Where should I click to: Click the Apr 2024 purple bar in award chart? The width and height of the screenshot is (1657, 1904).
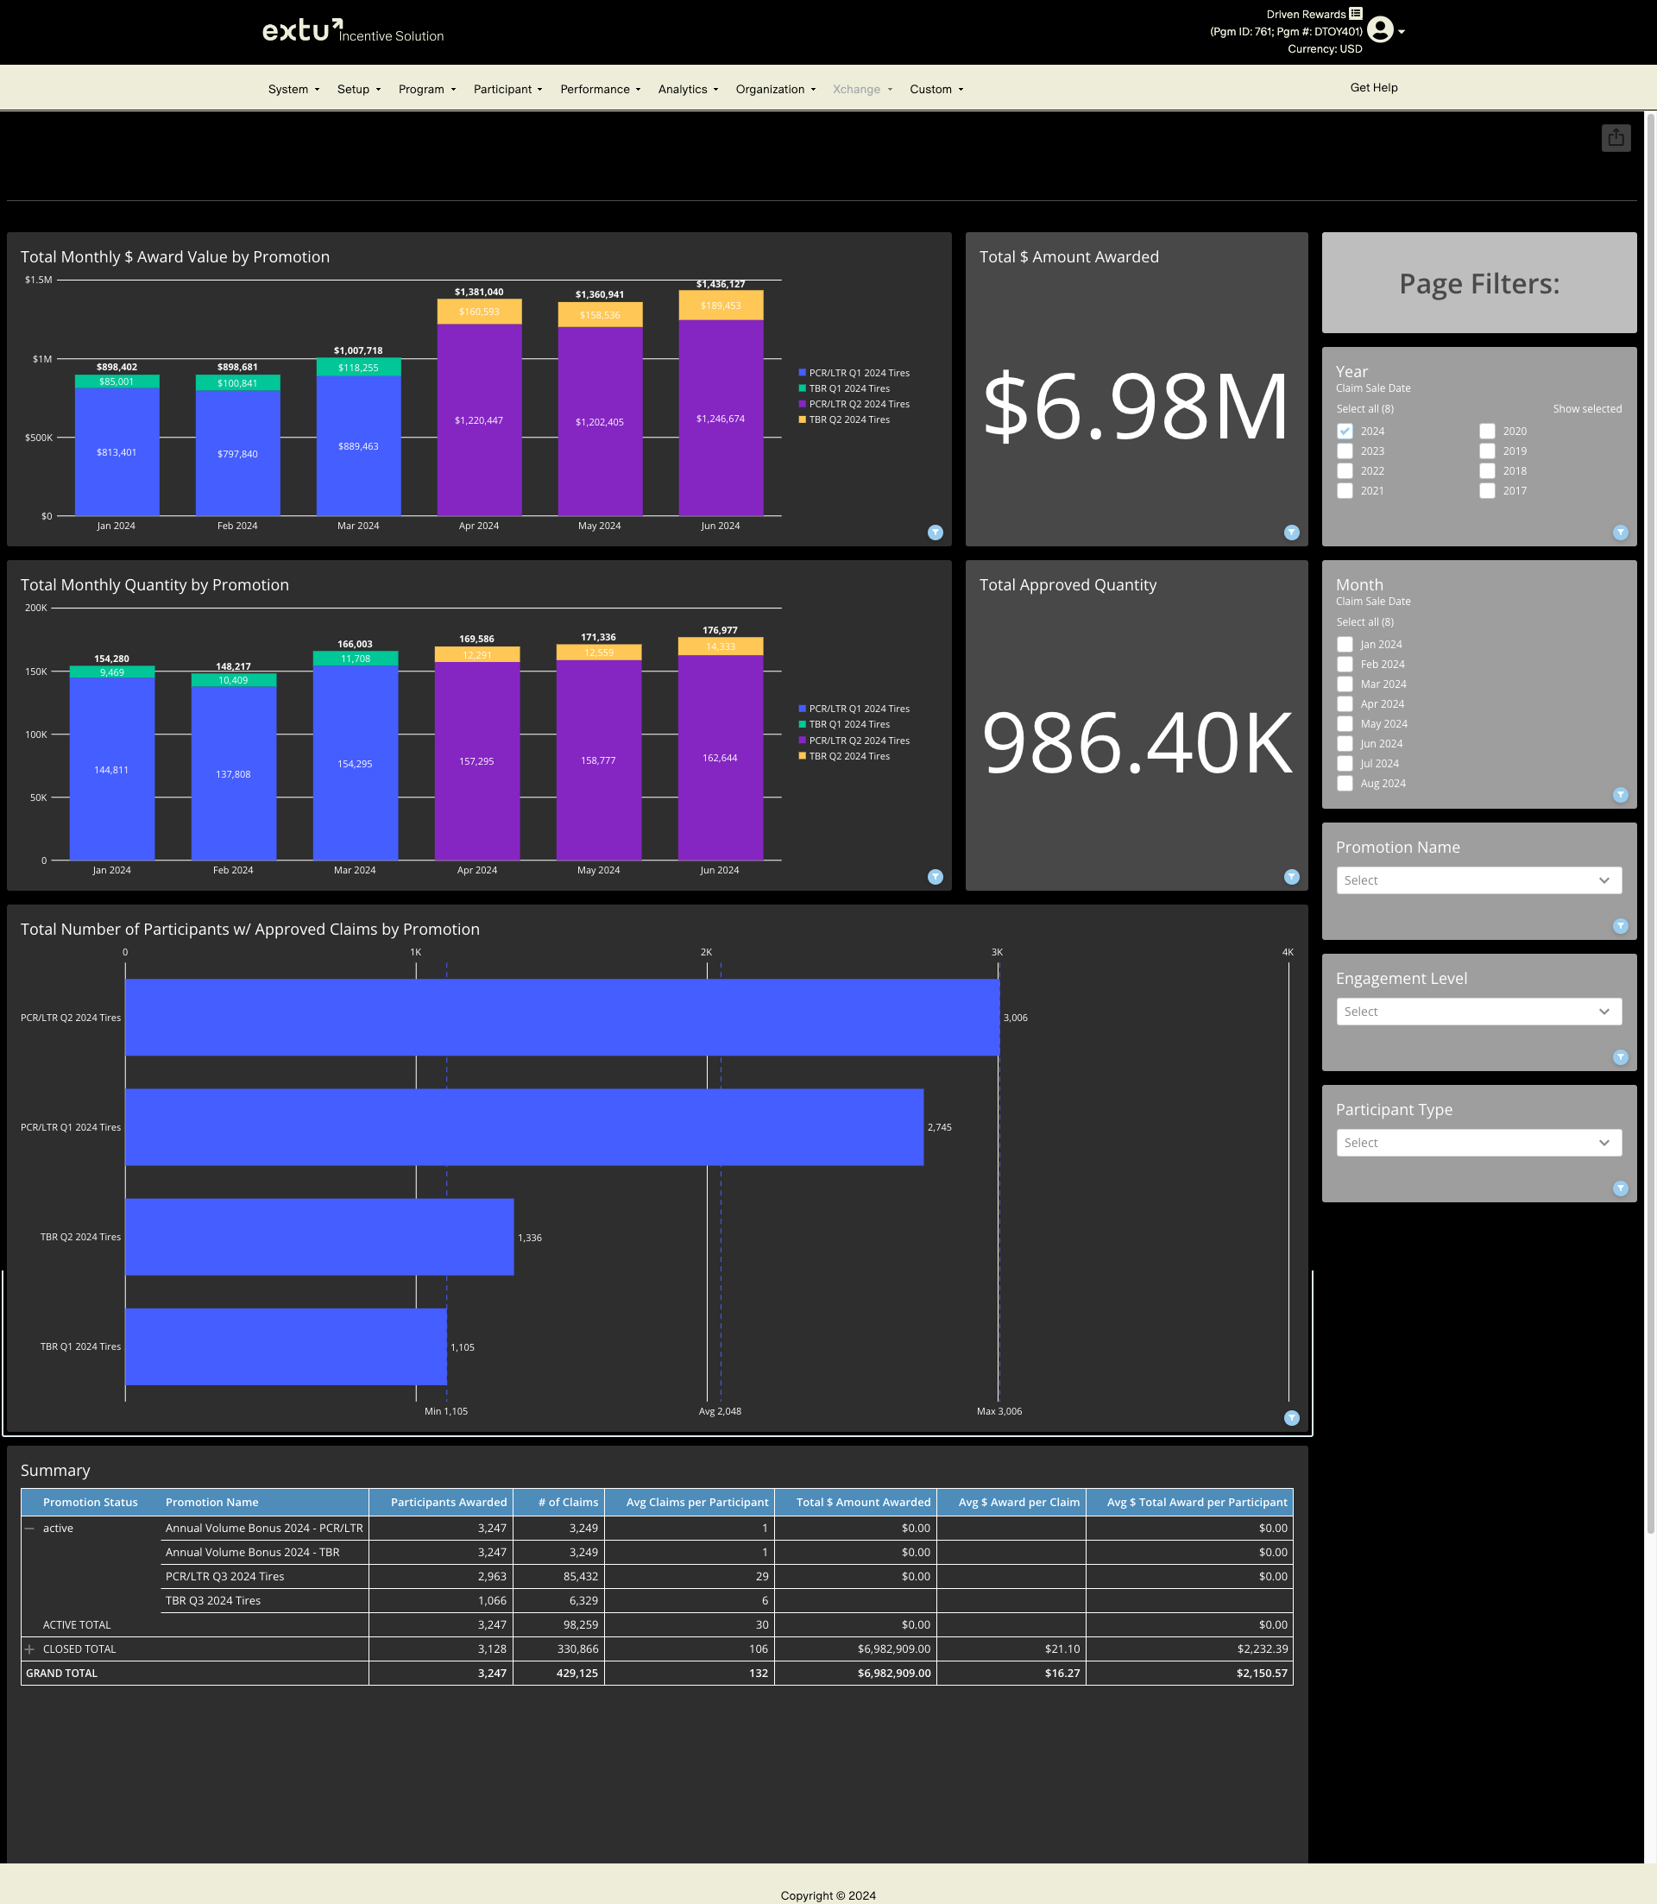tap(479, 419)
